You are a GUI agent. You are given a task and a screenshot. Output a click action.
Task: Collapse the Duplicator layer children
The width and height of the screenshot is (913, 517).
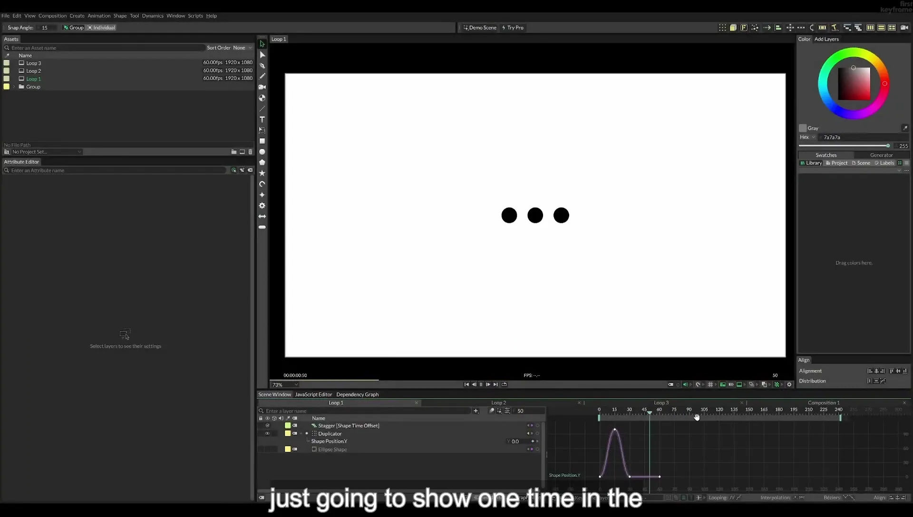[301, 433]
